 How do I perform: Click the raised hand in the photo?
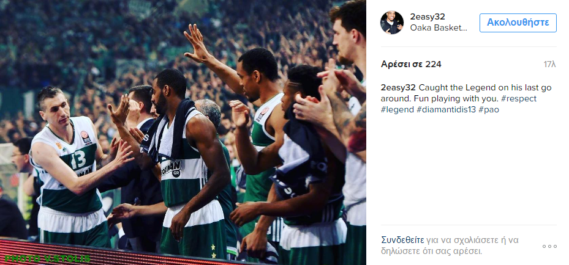pos(197,42)
